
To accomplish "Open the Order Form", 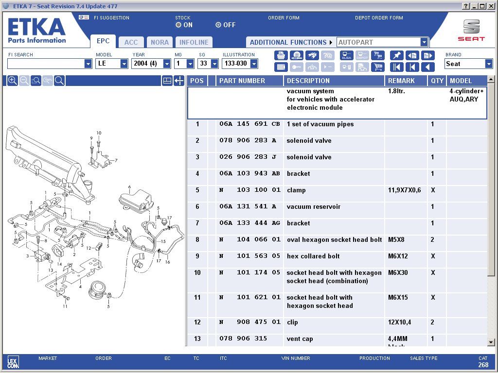I will 284,18.
